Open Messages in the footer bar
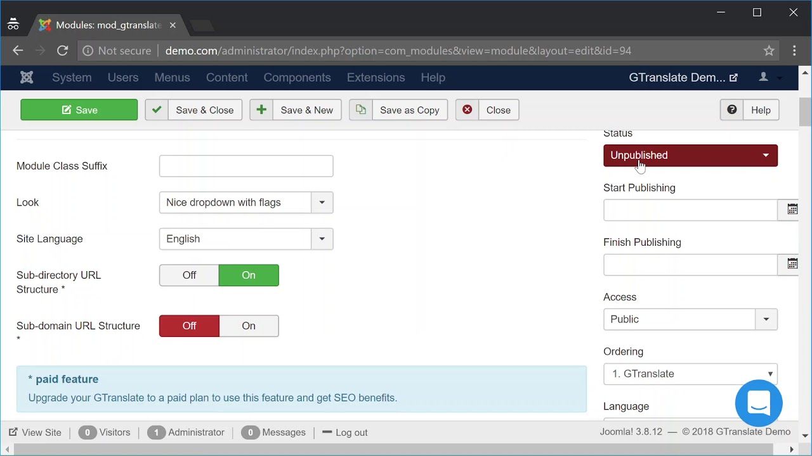The image size is (812, 456). click(x=273, y=433)
